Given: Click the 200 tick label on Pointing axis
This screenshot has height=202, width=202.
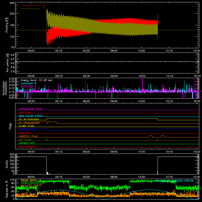Looking at the screenshot, I should 12,14.
